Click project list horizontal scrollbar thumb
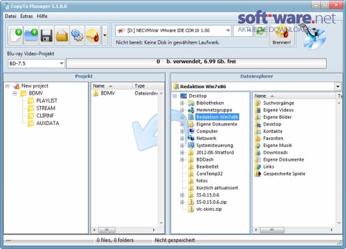The height and width of the screenshot is (249, 346). [x=106, y=230]
